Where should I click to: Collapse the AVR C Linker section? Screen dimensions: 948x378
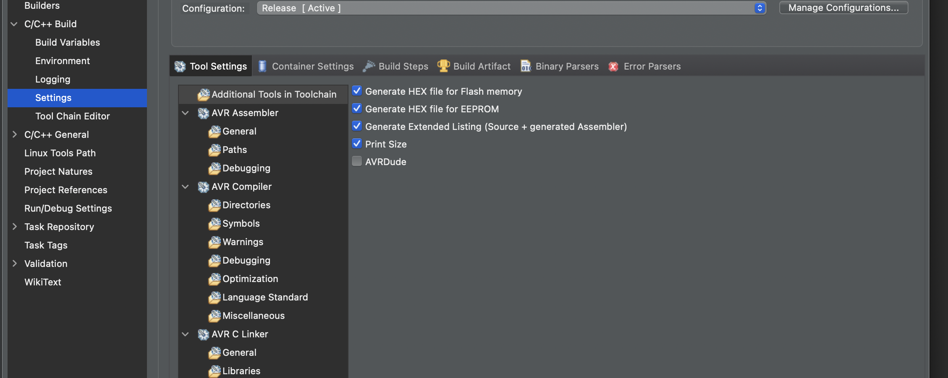[x=185, y=334]
